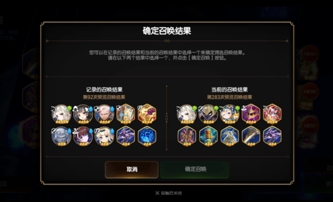Click blonde girl with blue headband icon

[x=104, y=136]
